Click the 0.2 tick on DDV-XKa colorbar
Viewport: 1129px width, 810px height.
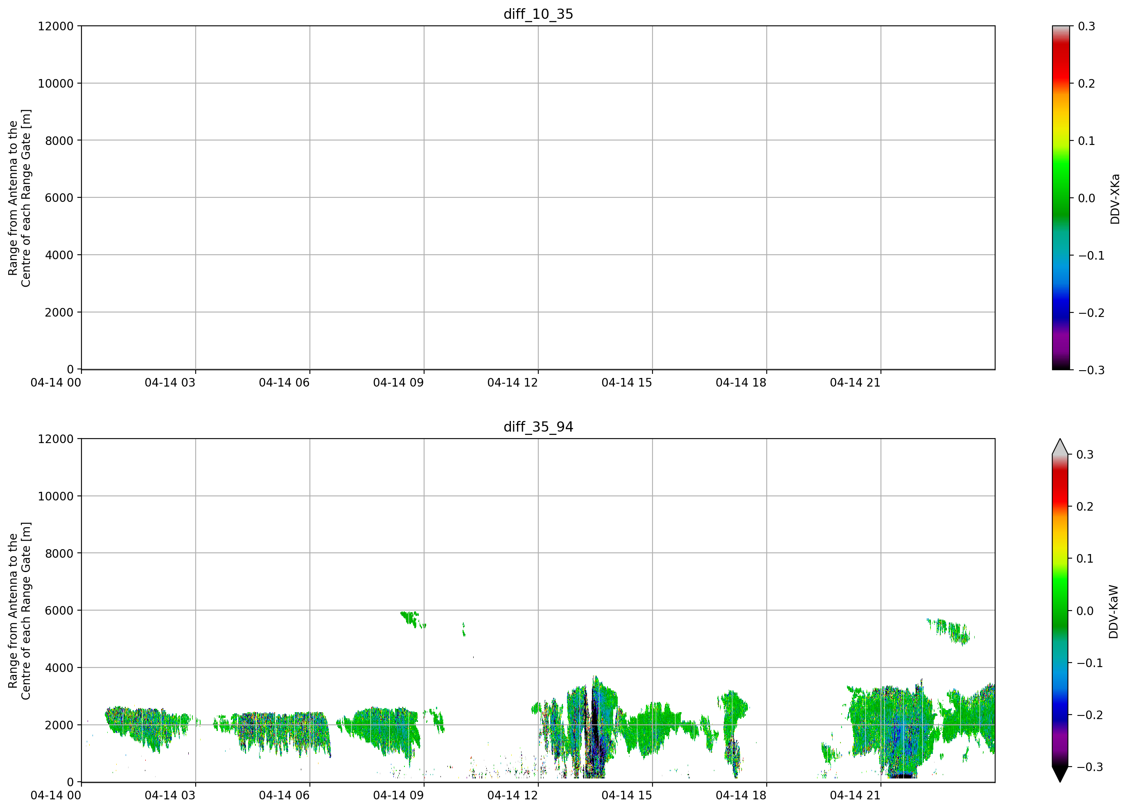(1087, 84)
